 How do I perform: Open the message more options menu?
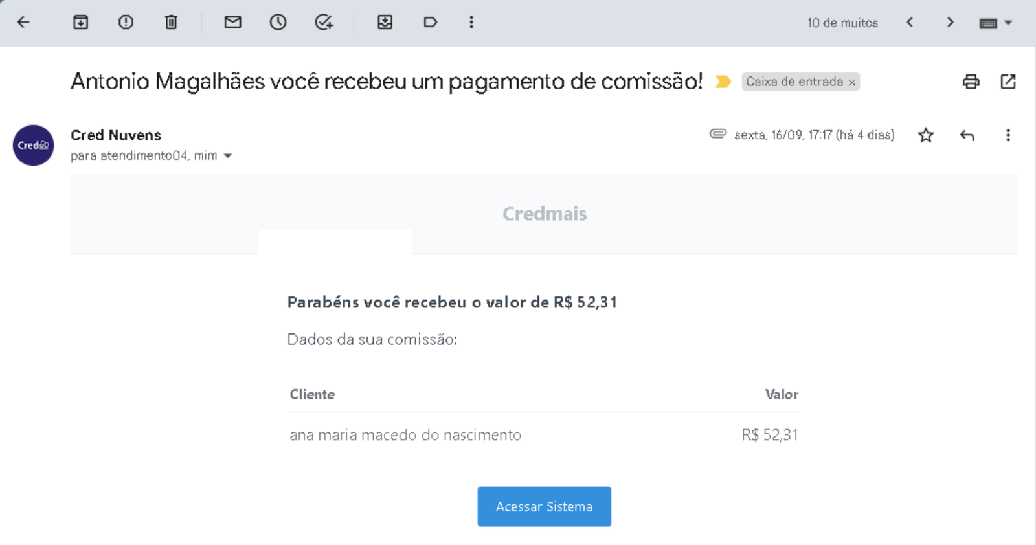point(1008,135)
